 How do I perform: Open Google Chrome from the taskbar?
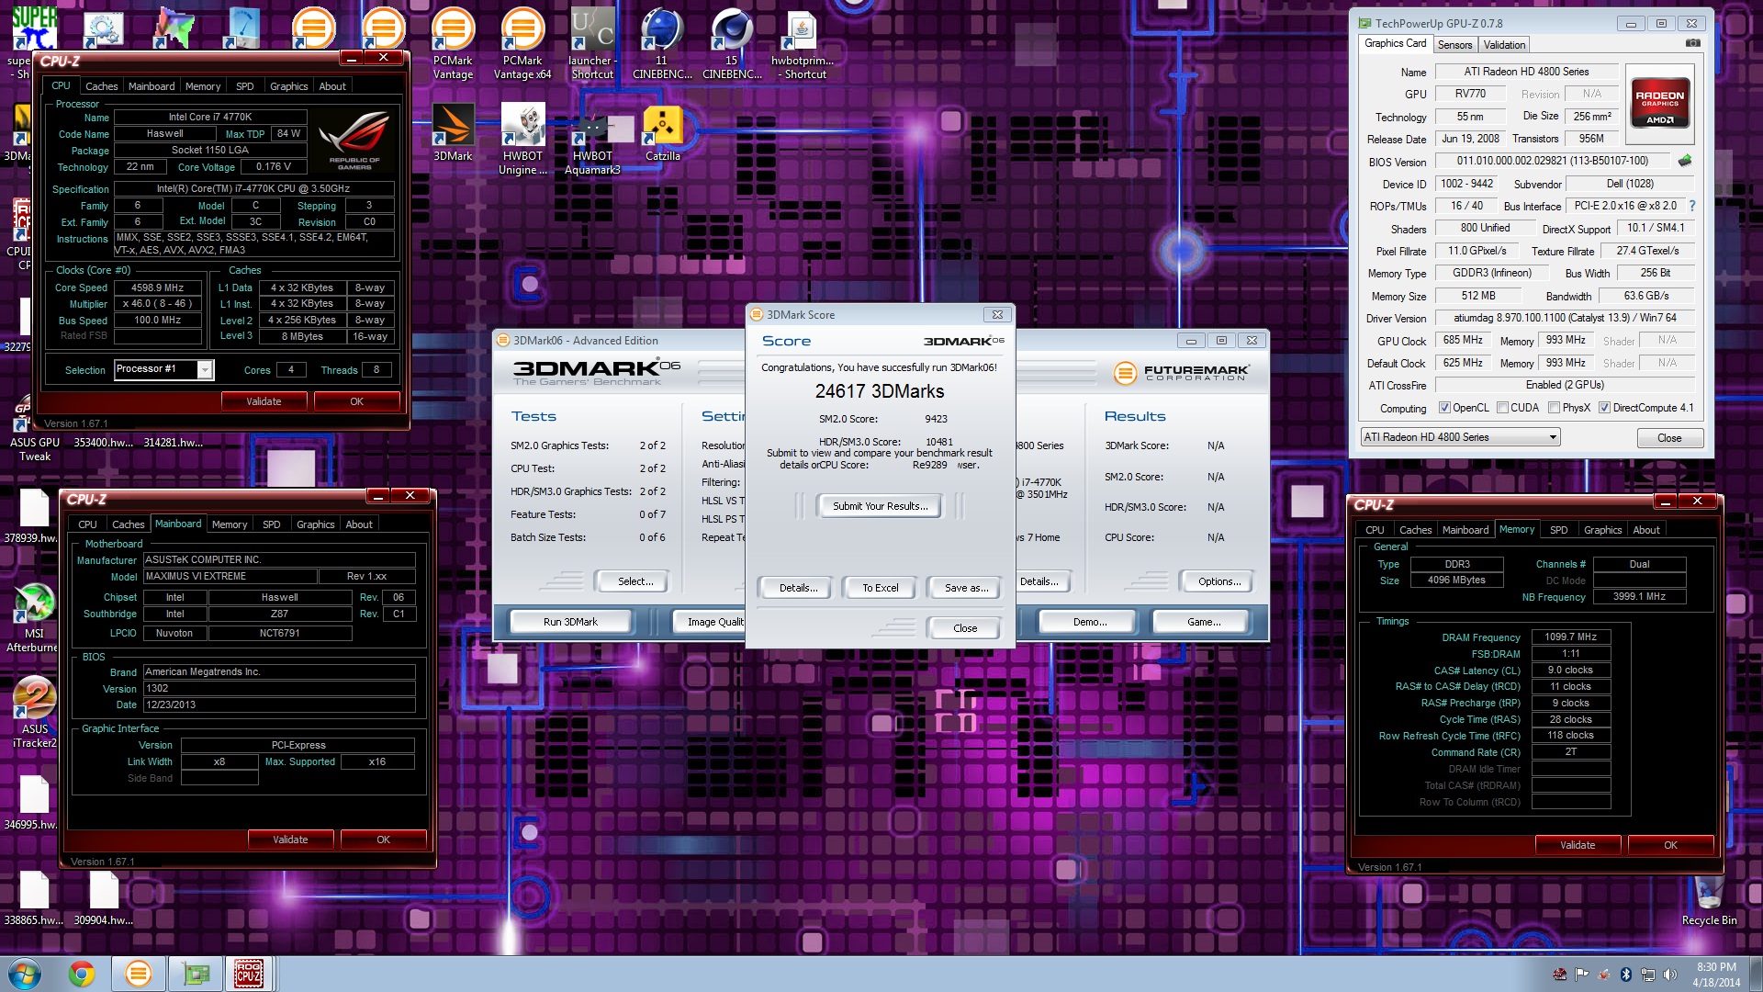coord(82,974)
